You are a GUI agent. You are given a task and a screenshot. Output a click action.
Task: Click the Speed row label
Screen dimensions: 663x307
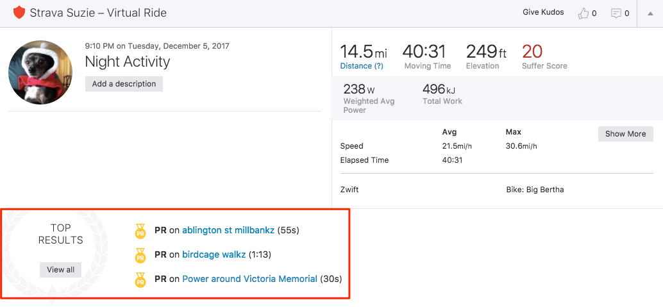(352, 146)
